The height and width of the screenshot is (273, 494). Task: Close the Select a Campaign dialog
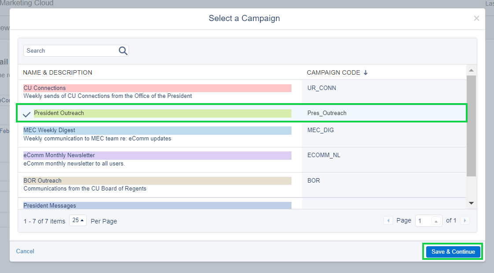click(x=476, y=18)
